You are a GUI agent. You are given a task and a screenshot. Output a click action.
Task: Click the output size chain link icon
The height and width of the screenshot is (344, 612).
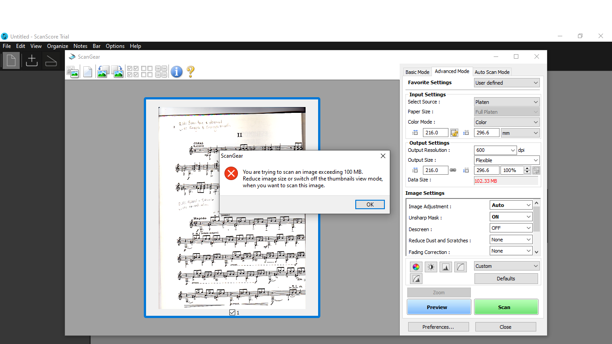tap(453, 170)
